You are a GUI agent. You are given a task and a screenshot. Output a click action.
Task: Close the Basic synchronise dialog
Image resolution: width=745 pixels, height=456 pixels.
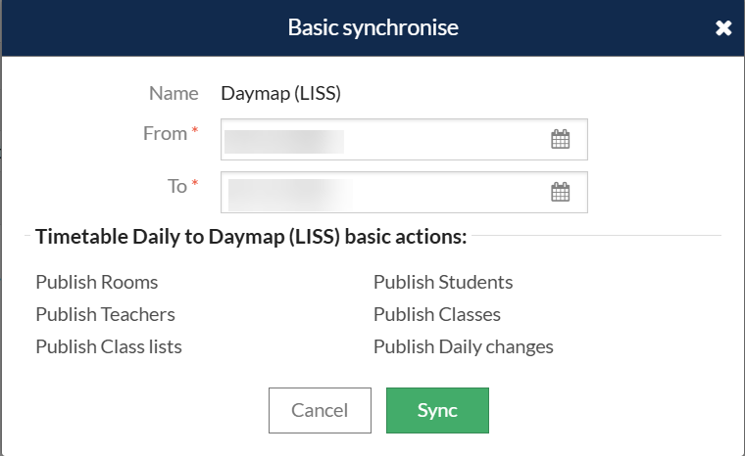(x=723, y=28)
